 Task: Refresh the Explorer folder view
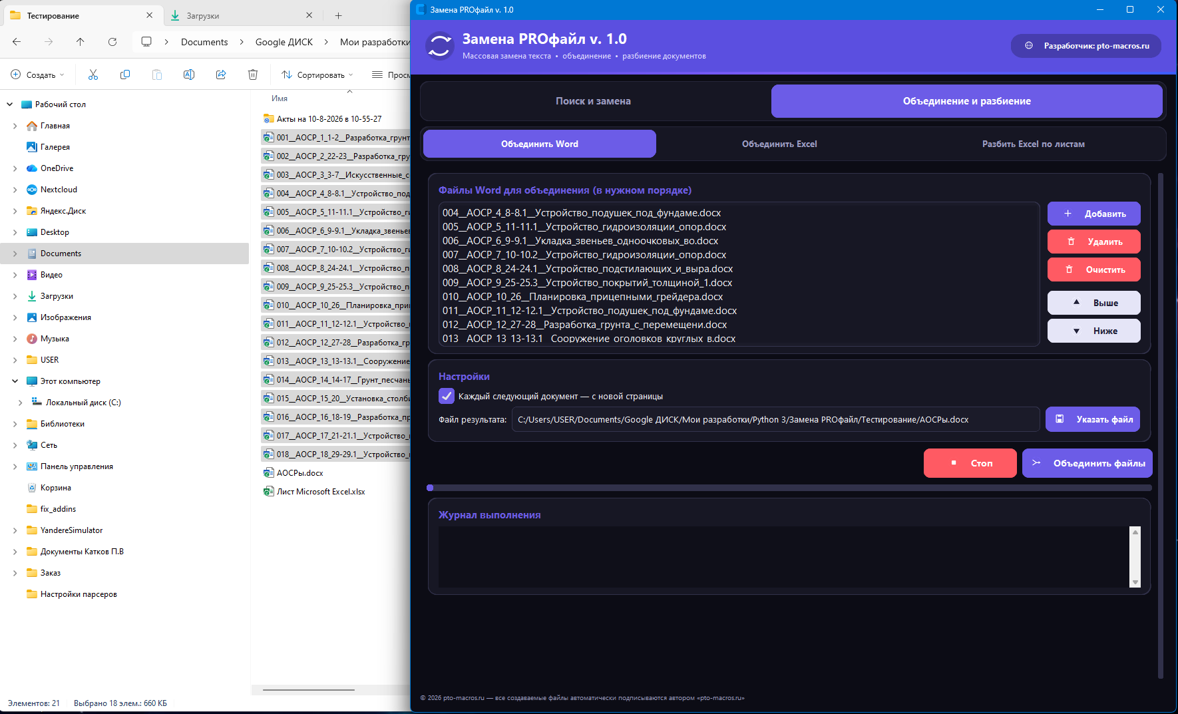(112, 42)
